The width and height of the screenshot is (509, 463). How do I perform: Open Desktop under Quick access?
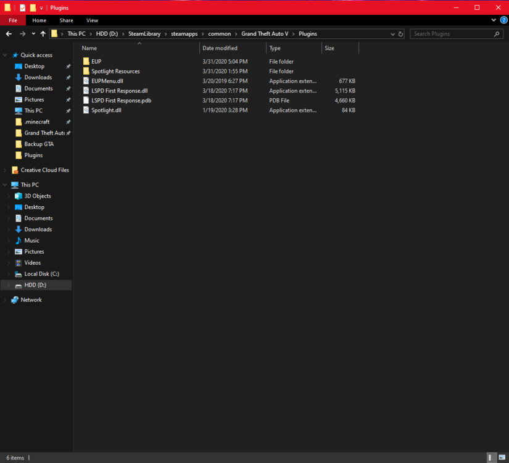34,66
